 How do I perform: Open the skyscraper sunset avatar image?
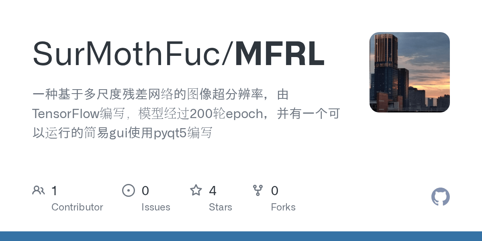point(410,72)
